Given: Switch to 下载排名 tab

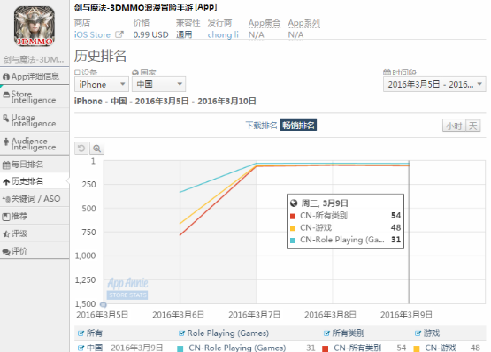Looking at the screenshot, I should pyautogui.click(x=261, y=126).
